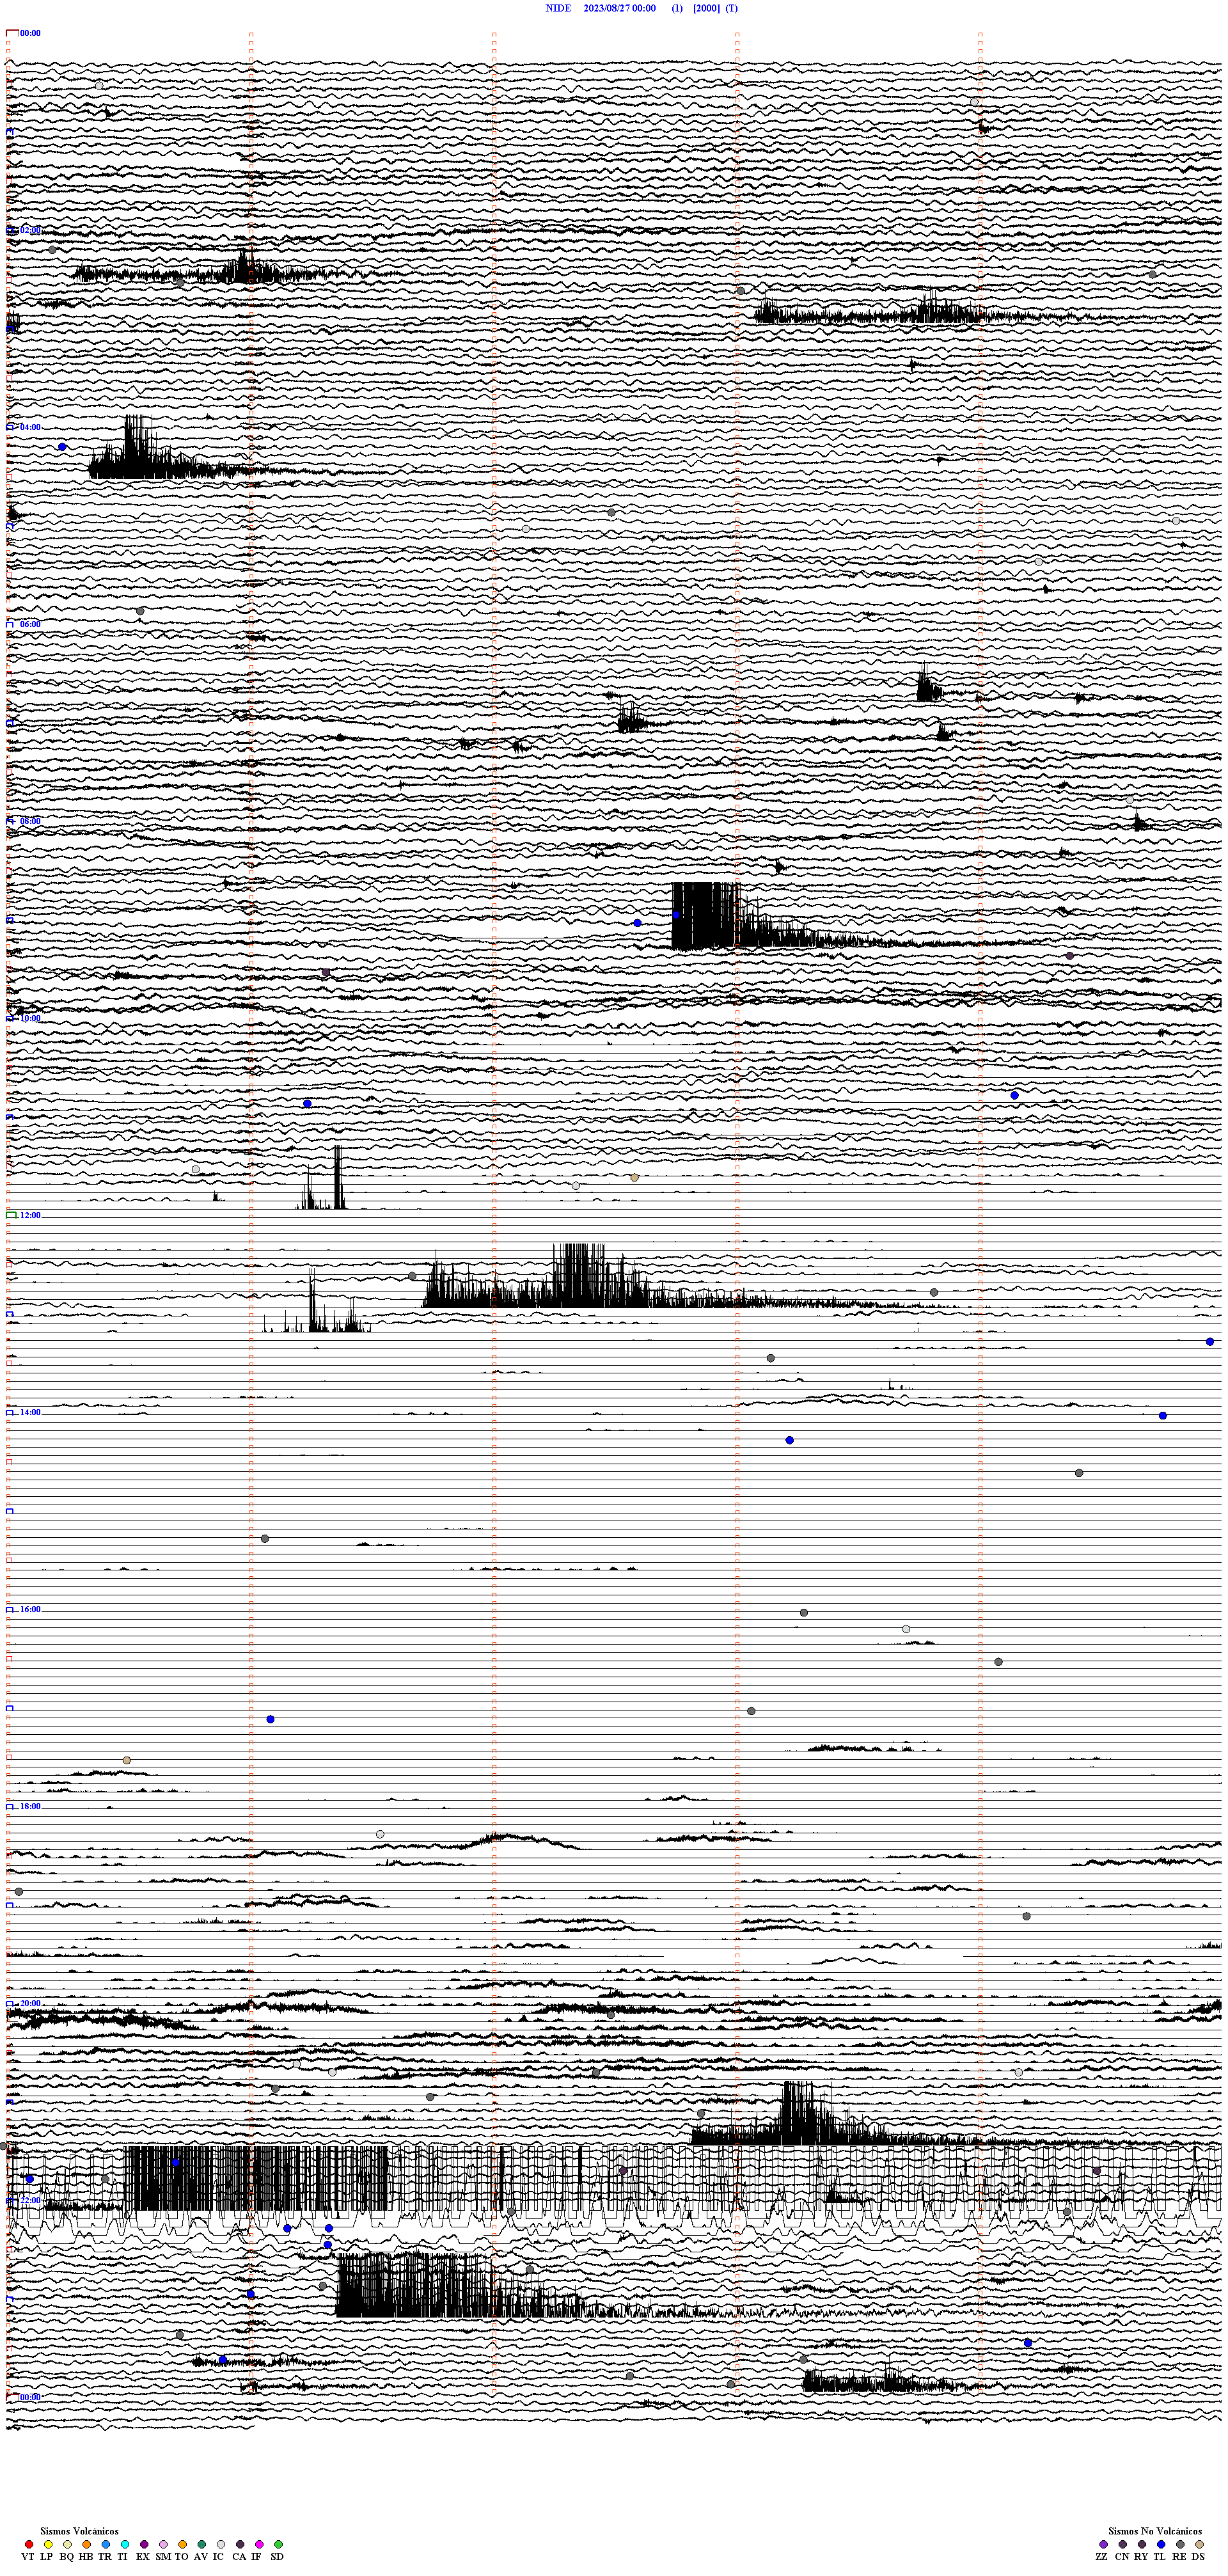Click the dark CA legend dot
This screenshot has height=2576, width=1228.
pyautogui.click(x=240, y=2544)
